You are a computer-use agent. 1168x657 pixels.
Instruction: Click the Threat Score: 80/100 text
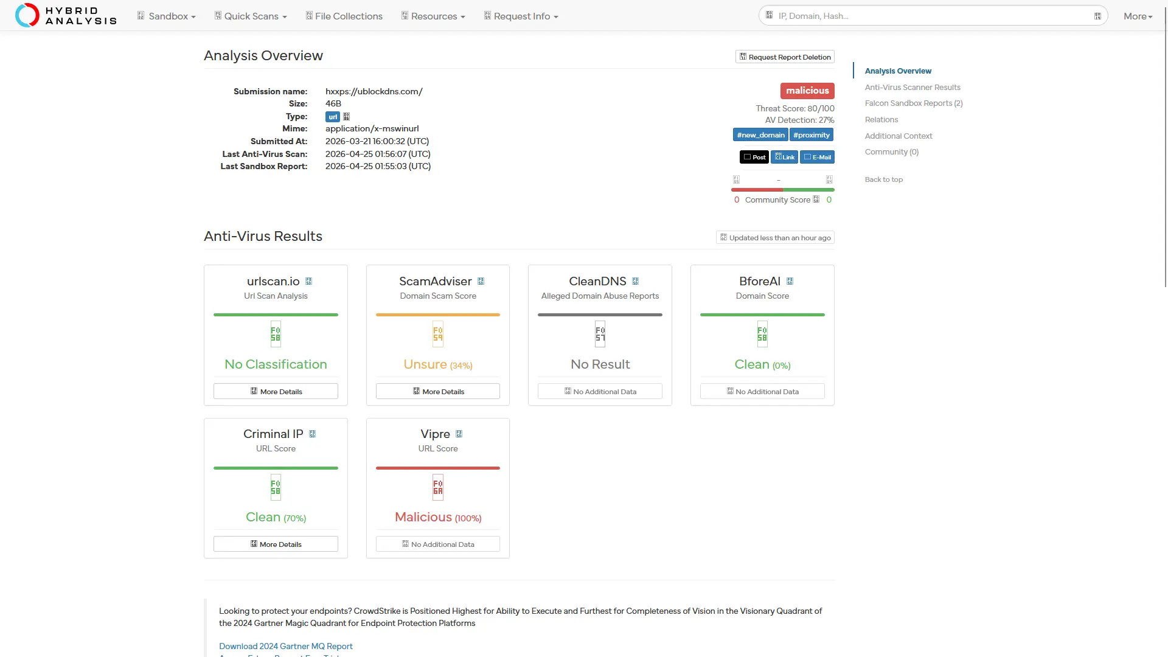point(795,108)
